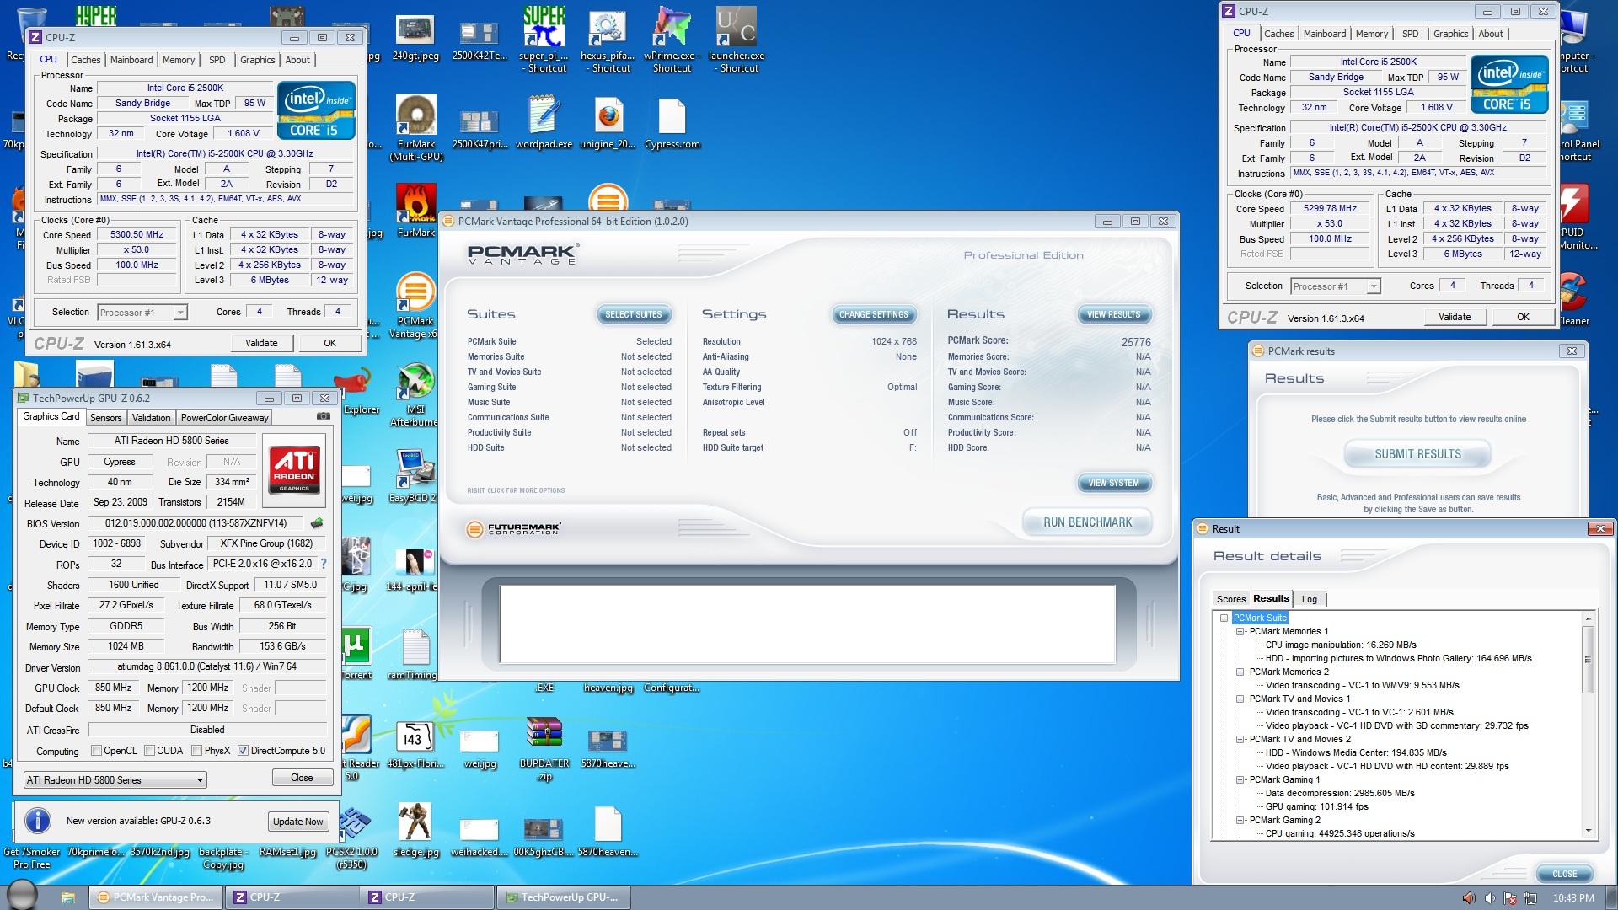Open hexus_pifast Shortcut desktop icon
Image resolution: width=1618 pixels, height=910 pixels.
(608, 40)
